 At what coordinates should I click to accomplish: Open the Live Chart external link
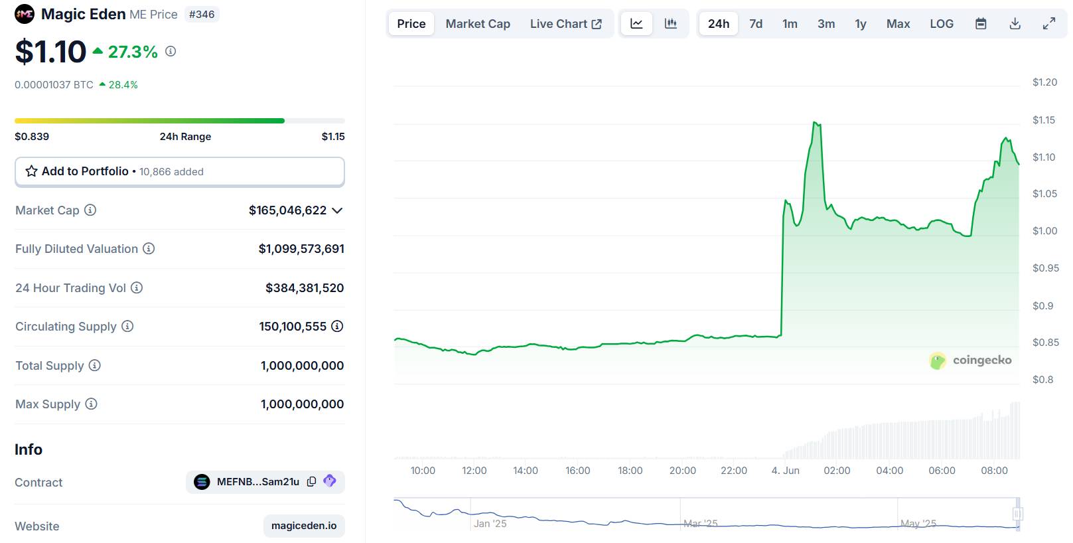[565, 24]
